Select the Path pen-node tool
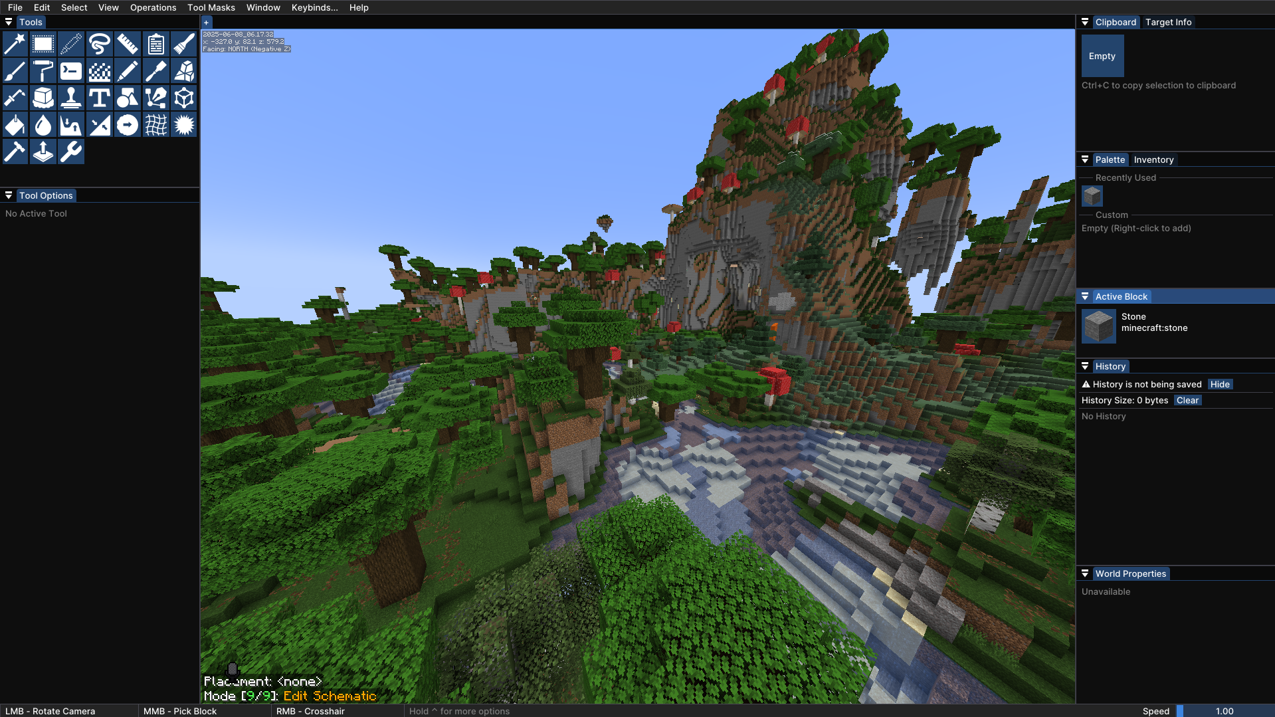 pos(156,98)
